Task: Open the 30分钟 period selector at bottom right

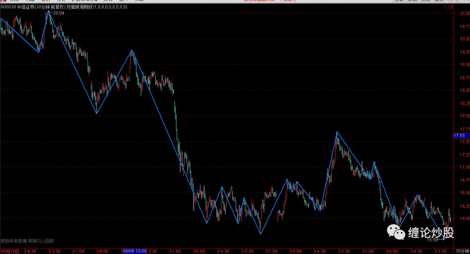Action: [462, 251]
